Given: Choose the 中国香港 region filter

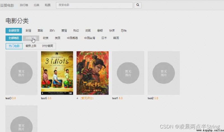Looking at the screenshot, I should (72, 38).
